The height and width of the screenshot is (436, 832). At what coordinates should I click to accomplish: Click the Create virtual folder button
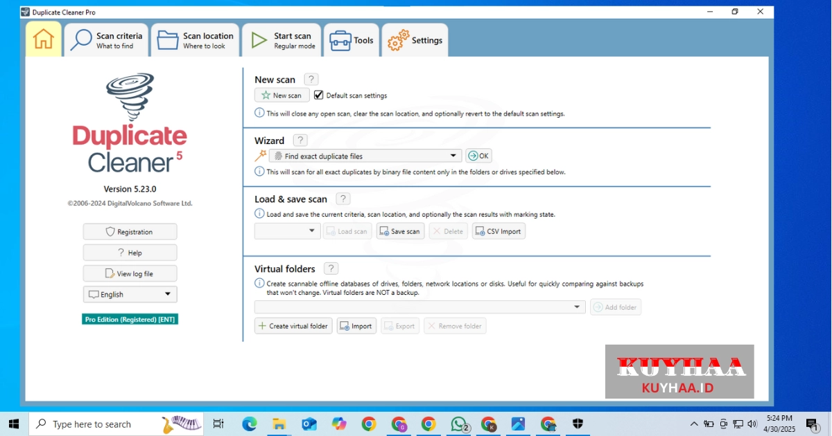tap(294, 326)
